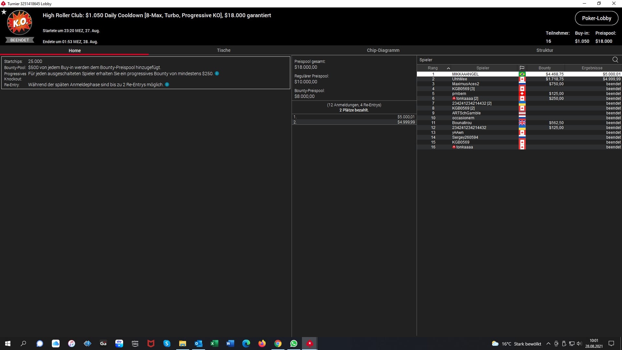Select player UhhMee row
This screenshot has width=622, height=350.
click(x=459, y=79)
